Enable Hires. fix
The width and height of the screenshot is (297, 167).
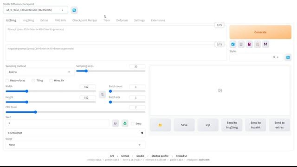coord(51,81)
